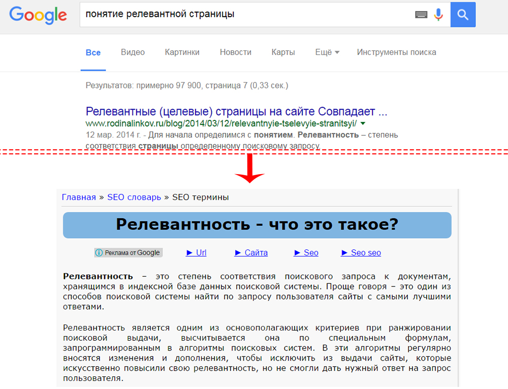Expand the Ещё dropdown menu
The image size is (508, 389).
(x=327, y=52)
